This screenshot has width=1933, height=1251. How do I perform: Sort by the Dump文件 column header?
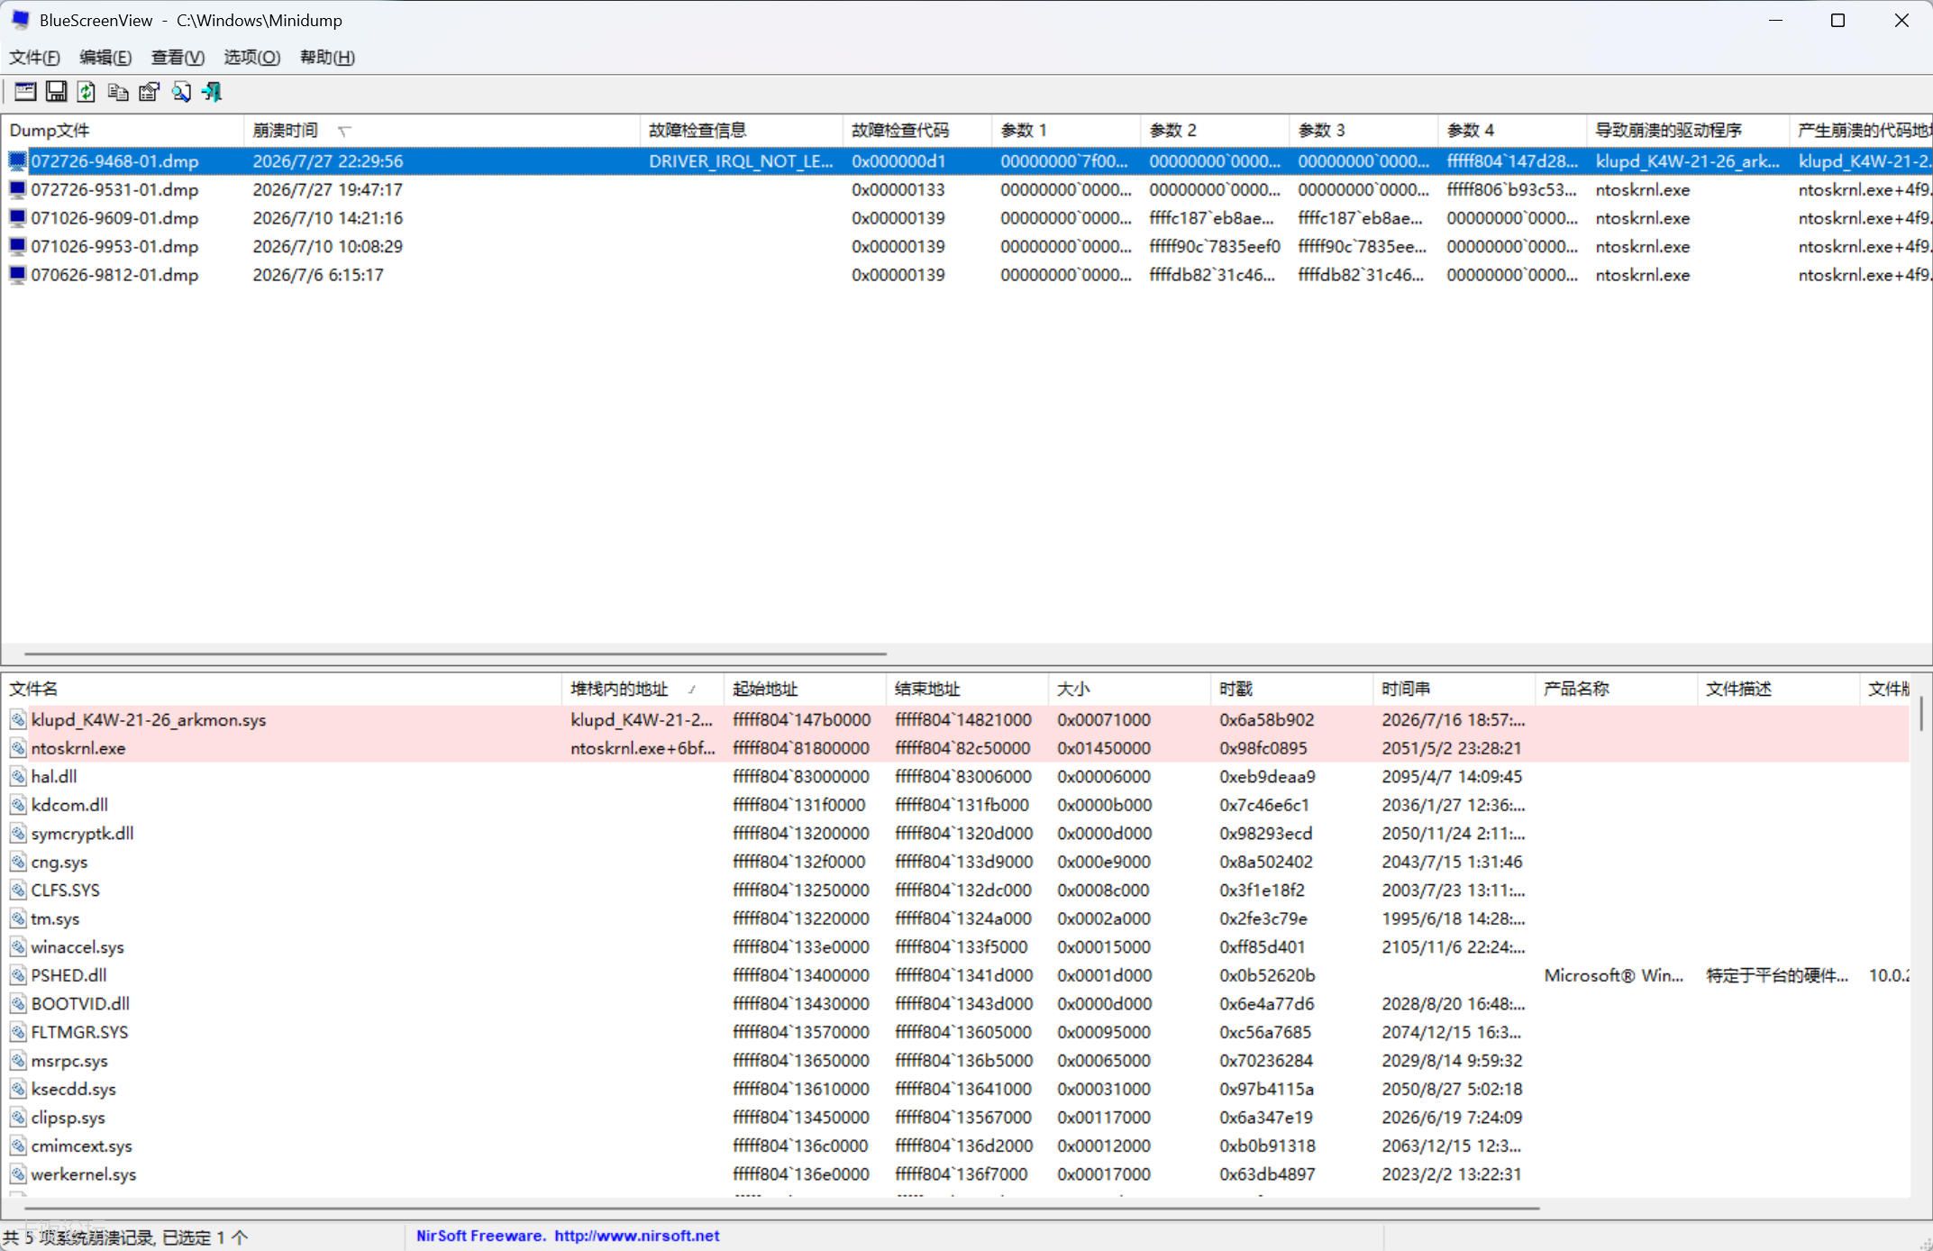(x=123, y=131)
